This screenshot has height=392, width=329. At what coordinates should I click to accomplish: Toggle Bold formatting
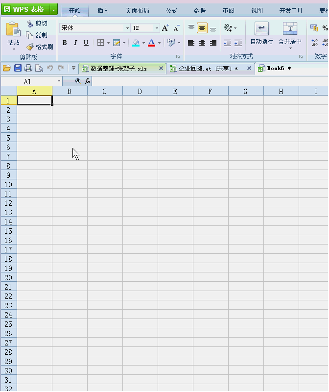65,43
